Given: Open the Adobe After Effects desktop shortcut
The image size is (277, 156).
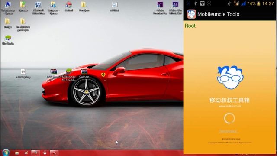Looking at the screenshot, I should click(x=175, y=5).
